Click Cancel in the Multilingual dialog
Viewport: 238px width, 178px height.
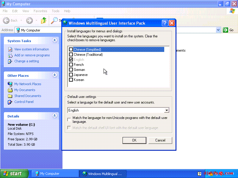[160, 140]
